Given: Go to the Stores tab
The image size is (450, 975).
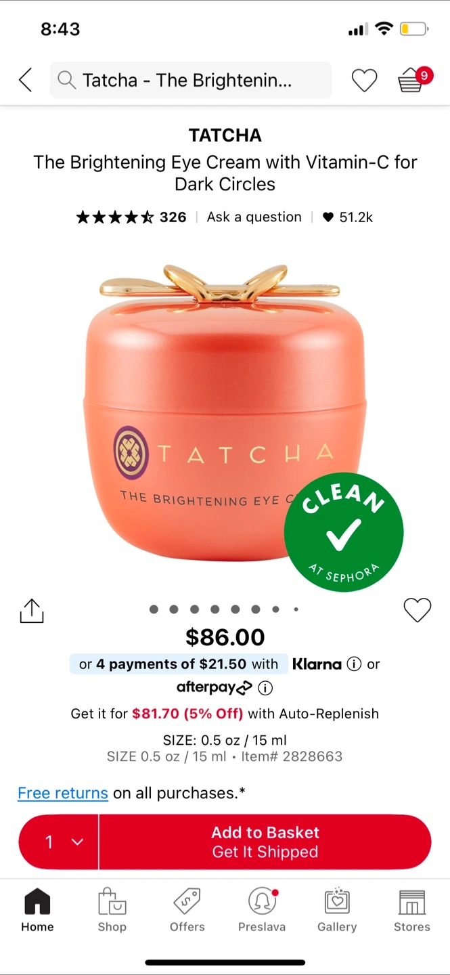Looking at the screenshot, I should coord(412,911).
